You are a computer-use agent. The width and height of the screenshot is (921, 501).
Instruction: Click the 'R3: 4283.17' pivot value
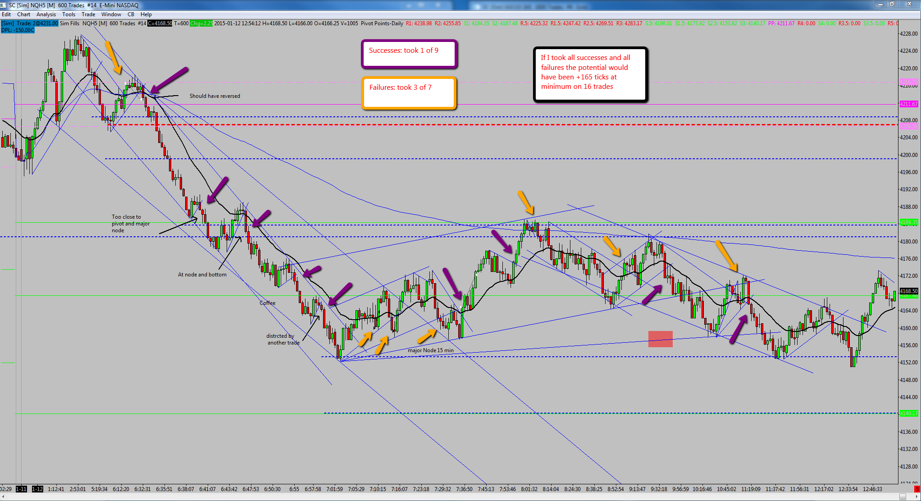point(629,23)
